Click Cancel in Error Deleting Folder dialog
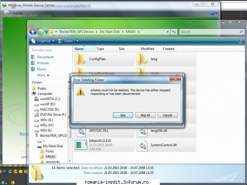 [x=168, y=115]
